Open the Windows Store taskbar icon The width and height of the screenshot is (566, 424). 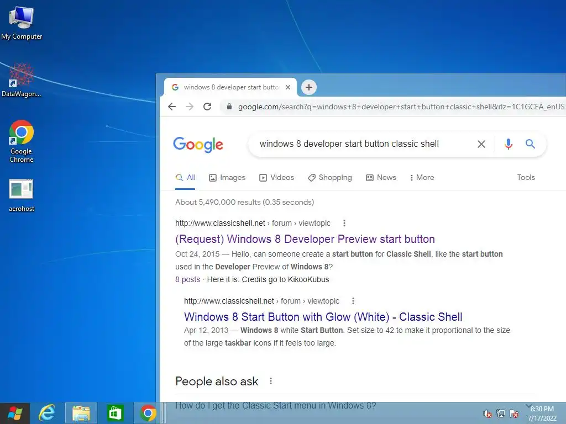[x=115, y=413]
